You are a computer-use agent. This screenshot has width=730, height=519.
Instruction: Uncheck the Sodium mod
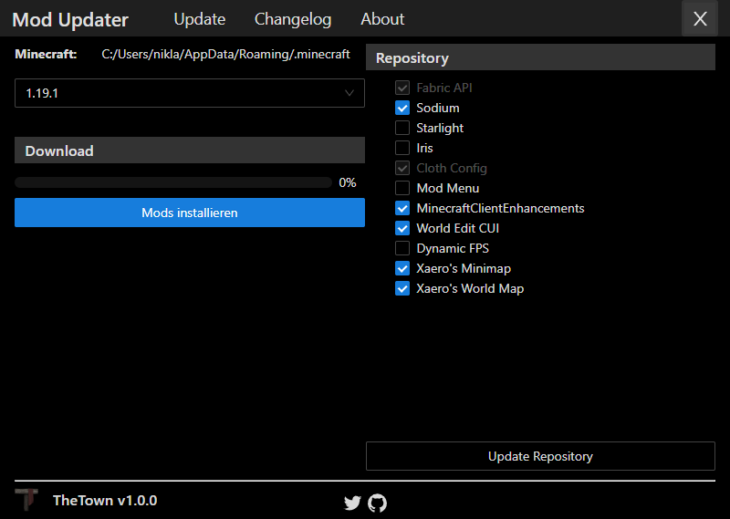click(x=402, y=108)
